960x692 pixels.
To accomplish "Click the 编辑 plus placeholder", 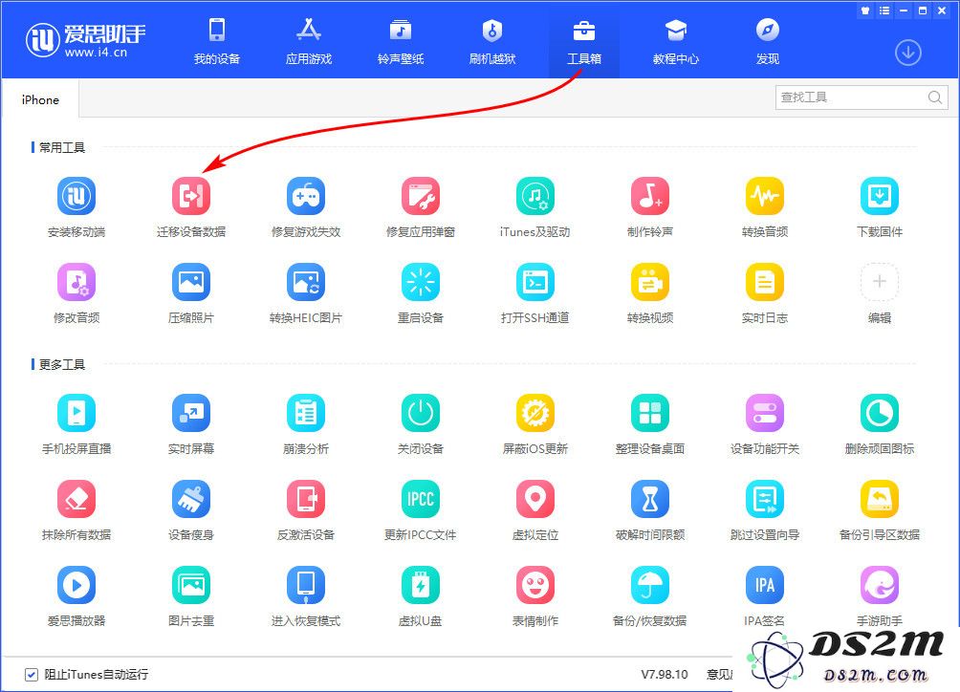I will [880, 282].
